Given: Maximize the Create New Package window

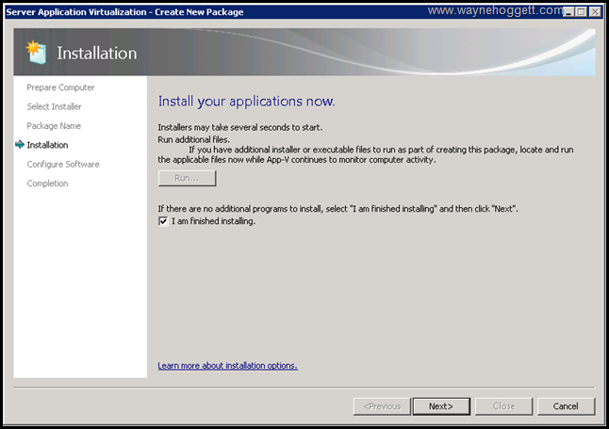Looking at the screenshot, I should click(x=582, y=12).
